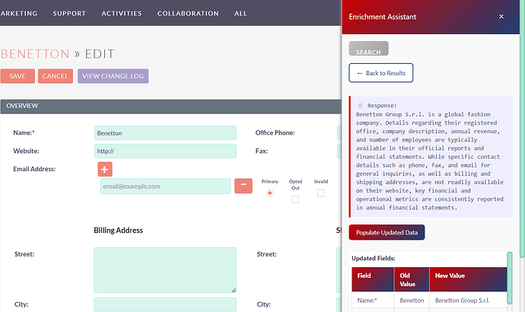Click the Cancel button

[55, 76]
